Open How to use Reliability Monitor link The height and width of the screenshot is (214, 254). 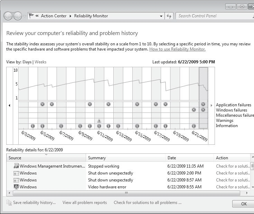(177, 49)
